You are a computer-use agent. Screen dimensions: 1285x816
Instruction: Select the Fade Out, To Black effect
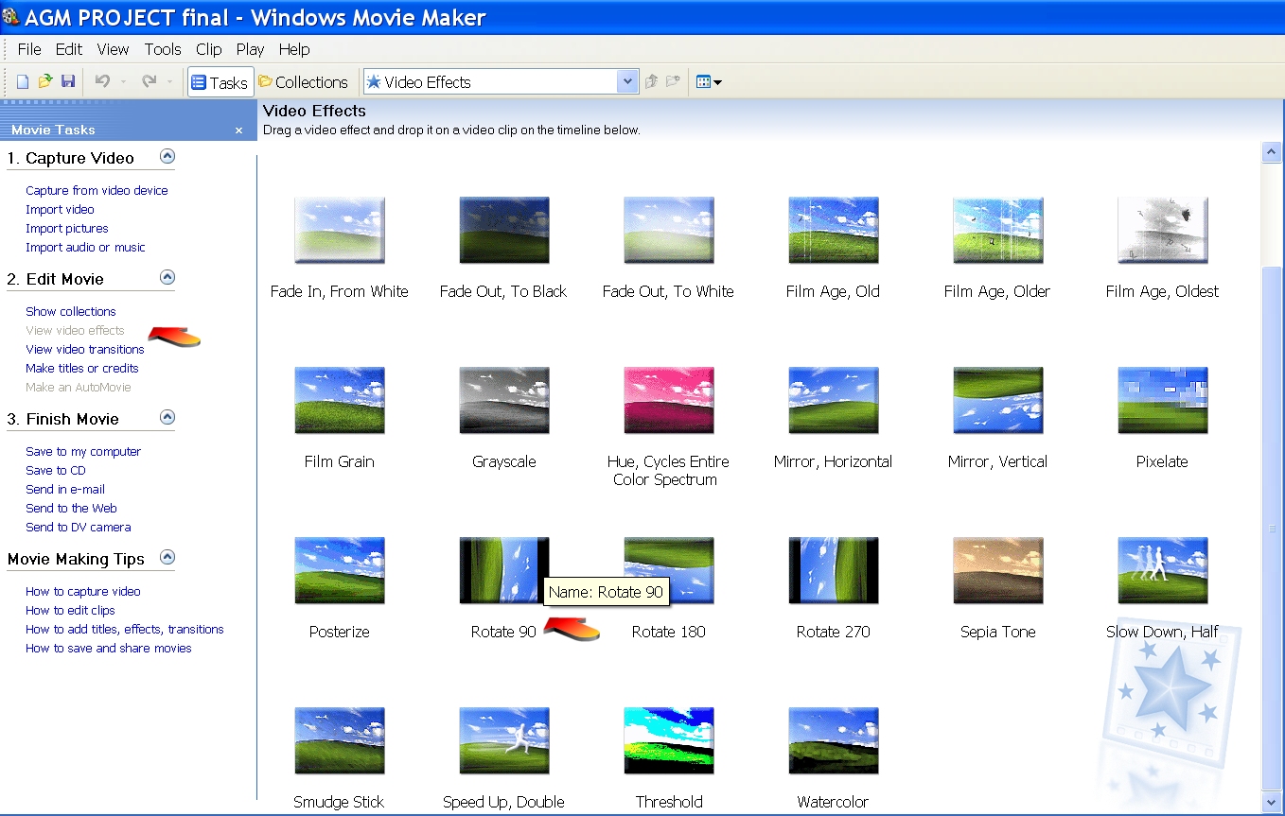[x=504, y=230]
